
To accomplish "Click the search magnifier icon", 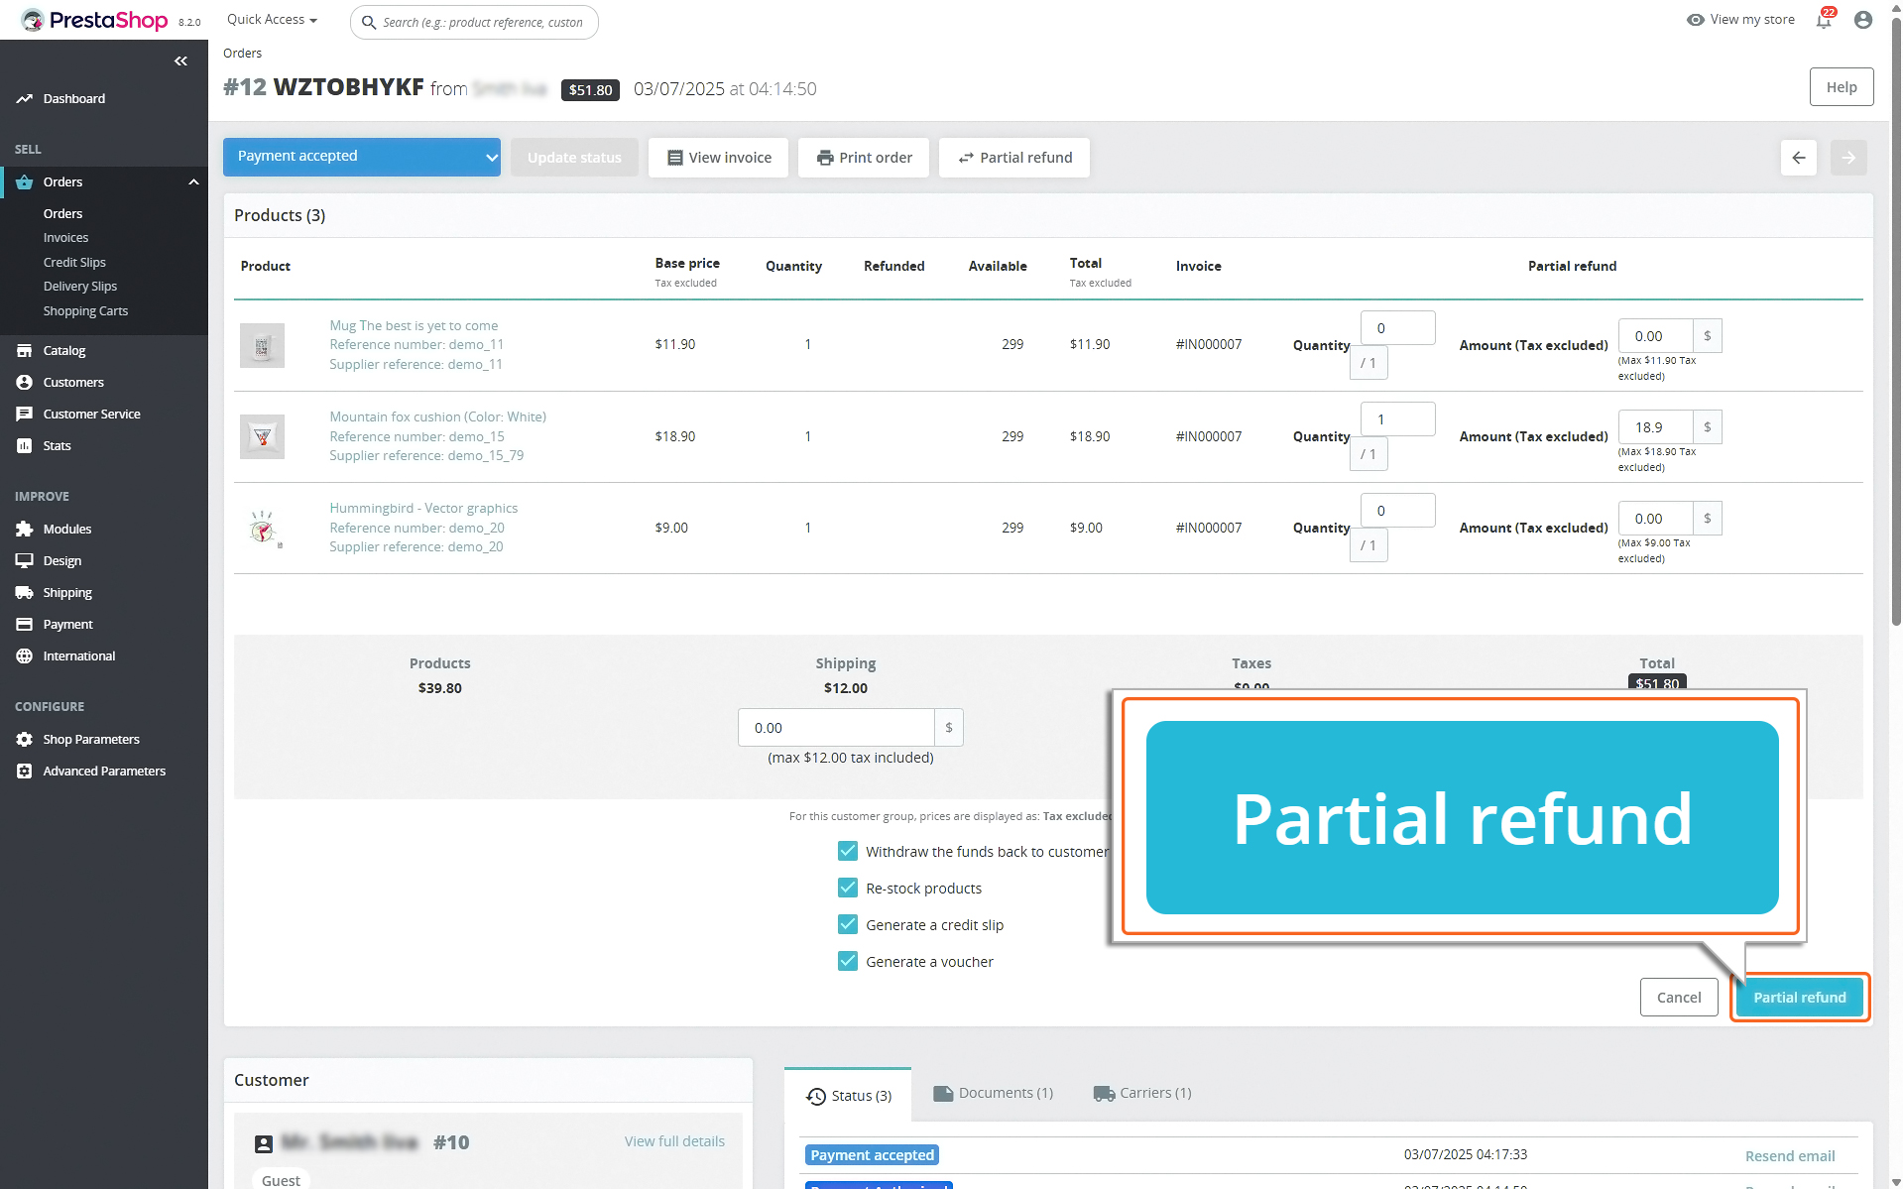I will click(x=369, y=22).
